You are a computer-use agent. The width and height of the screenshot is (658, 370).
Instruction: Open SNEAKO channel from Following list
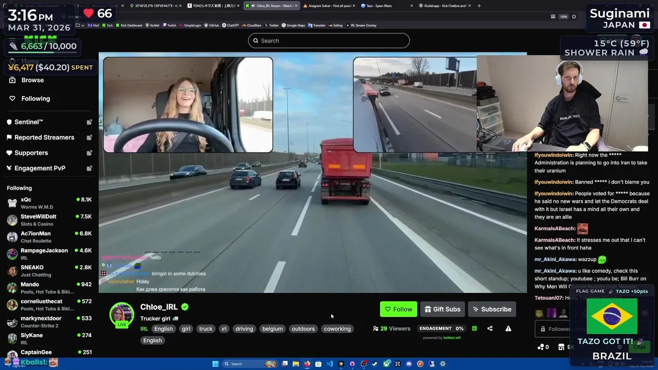(x=49, y=270)
